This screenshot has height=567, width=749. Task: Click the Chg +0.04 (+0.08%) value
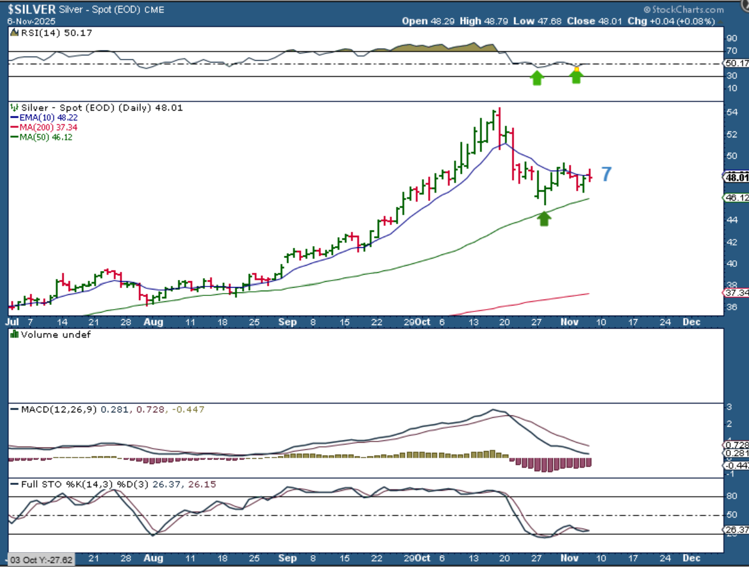pyautogui.click(x=671, y=21)
